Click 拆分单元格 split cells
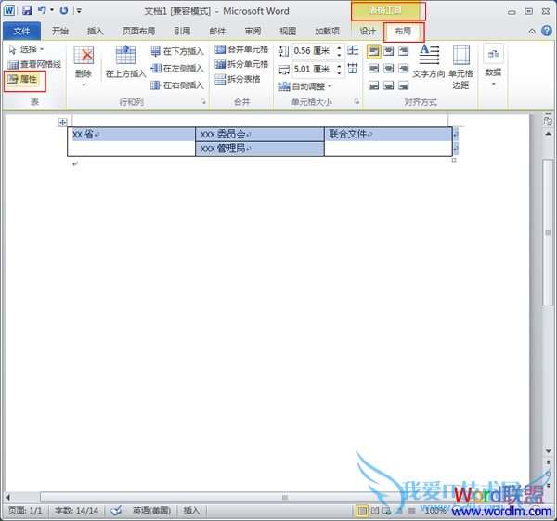This screenshot has height=521, width=557. 241,64
